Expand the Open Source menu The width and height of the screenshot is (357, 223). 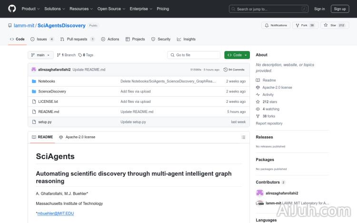(111, 9)
